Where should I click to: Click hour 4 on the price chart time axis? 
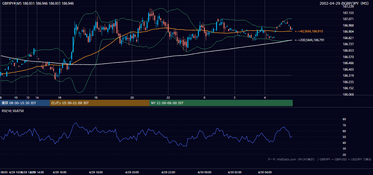pos(265,97)
